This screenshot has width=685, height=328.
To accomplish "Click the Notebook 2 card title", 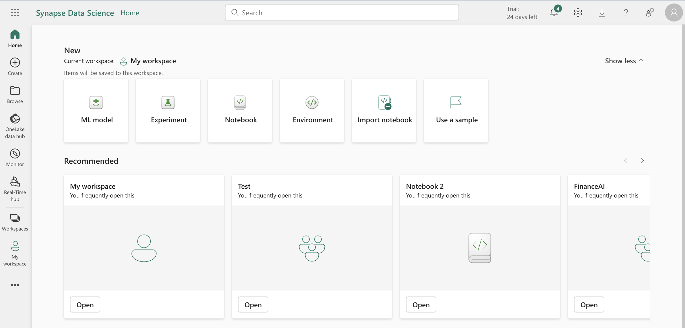I will pos(425,186).
